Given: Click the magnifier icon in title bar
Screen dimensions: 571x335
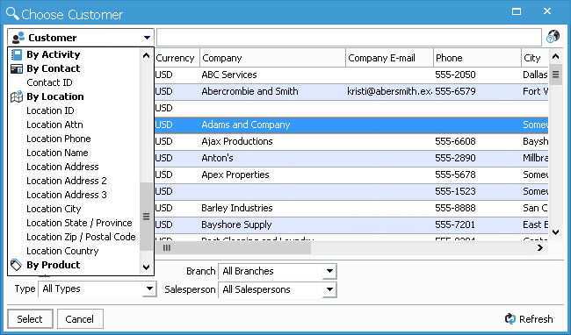Looking at the screenshot, I should (12, 14).
